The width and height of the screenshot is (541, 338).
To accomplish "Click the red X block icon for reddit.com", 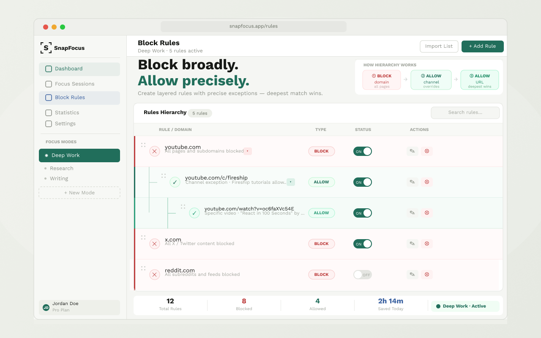I will 155,275.
